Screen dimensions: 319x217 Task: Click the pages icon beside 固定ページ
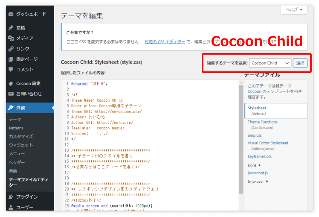(x=11, y=59)
